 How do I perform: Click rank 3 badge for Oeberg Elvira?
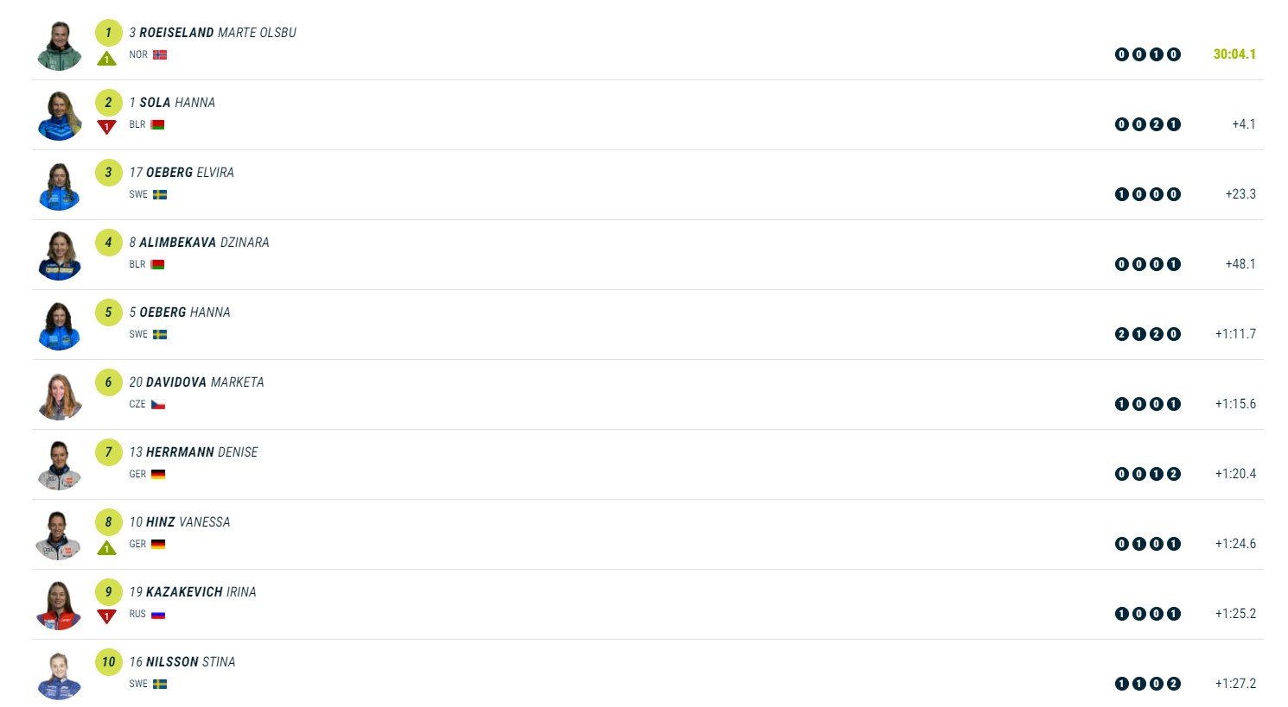(108, 173)
